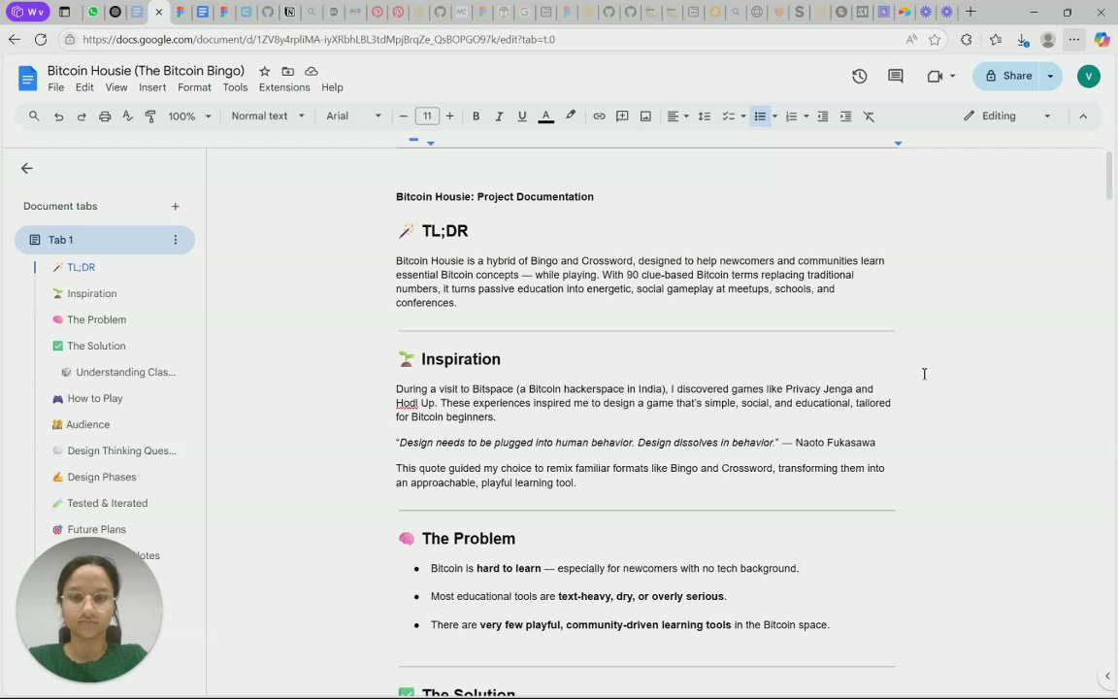Undo the last action
This screenshot has height=699, width=1118.
[58, 116]
